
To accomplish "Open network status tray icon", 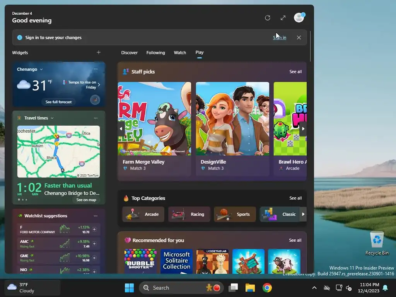I will 339,288.
